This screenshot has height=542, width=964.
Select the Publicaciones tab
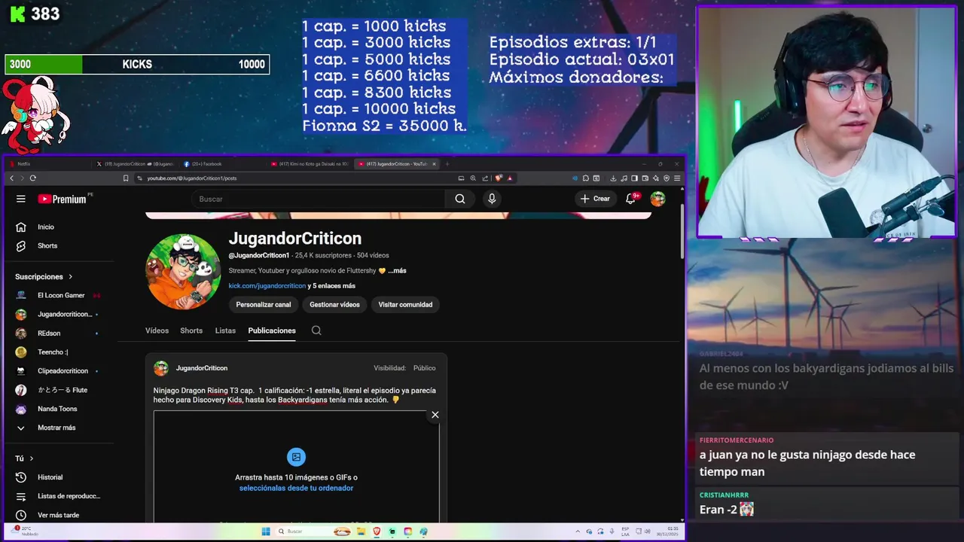[272, 330]
